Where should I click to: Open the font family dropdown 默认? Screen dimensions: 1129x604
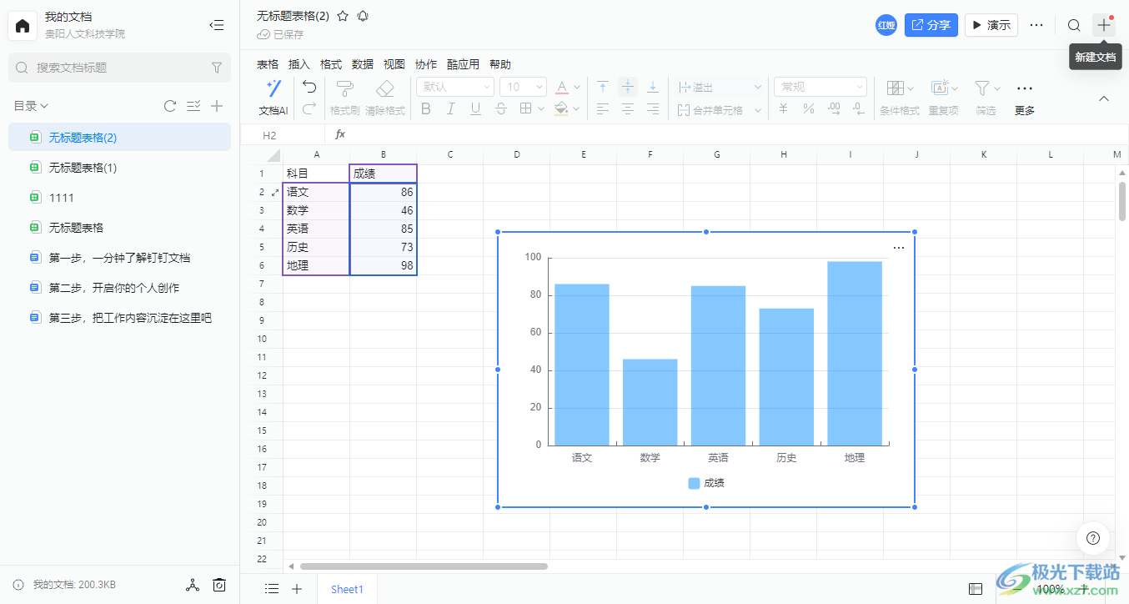(x=456, y=87)
